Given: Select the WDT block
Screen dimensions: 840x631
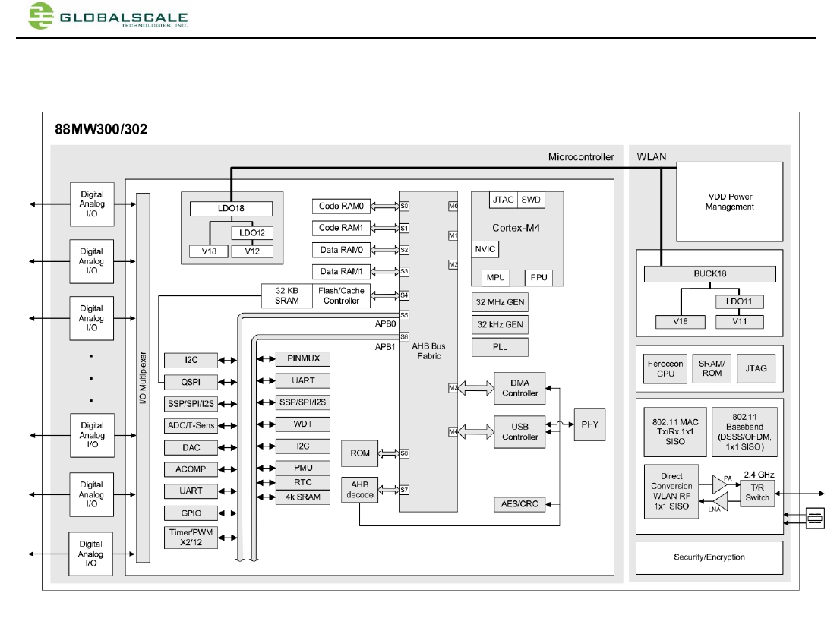Looking at the screenshot, I should pos(303,424).
